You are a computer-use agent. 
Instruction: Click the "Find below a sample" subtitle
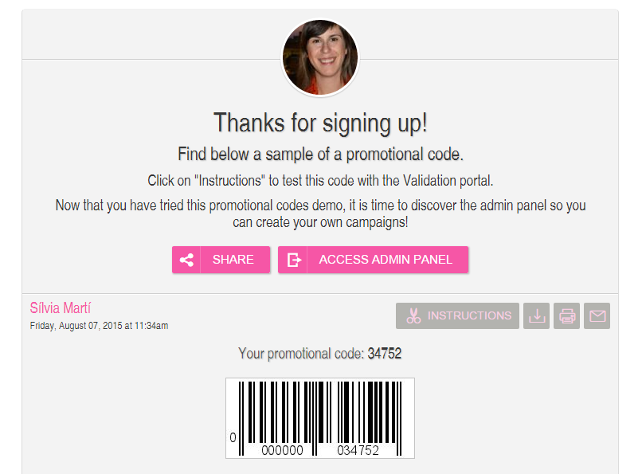[320, 155]
